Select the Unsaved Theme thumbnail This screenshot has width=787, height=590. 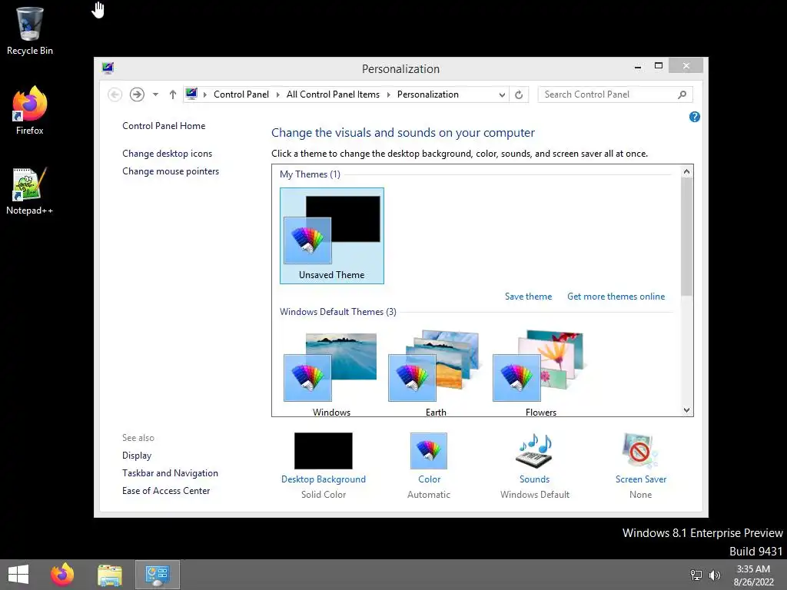click(332, 236)
